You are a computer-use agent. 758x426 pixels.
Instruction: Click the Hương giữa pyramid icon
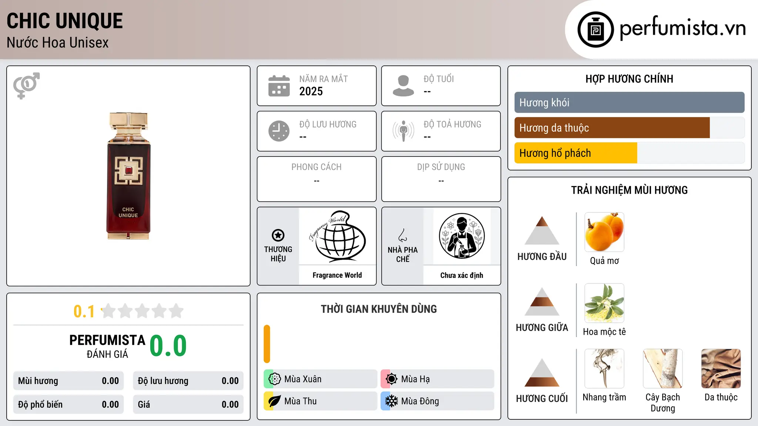(542, 301)
